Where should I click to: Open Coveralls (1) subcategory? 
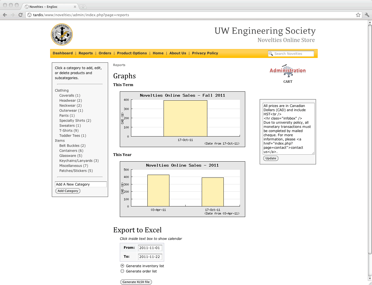pos(70,96)
